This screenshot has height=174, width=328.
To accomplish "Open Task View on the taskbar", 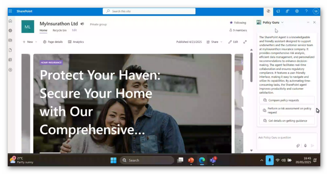I will tap(180, 160).
